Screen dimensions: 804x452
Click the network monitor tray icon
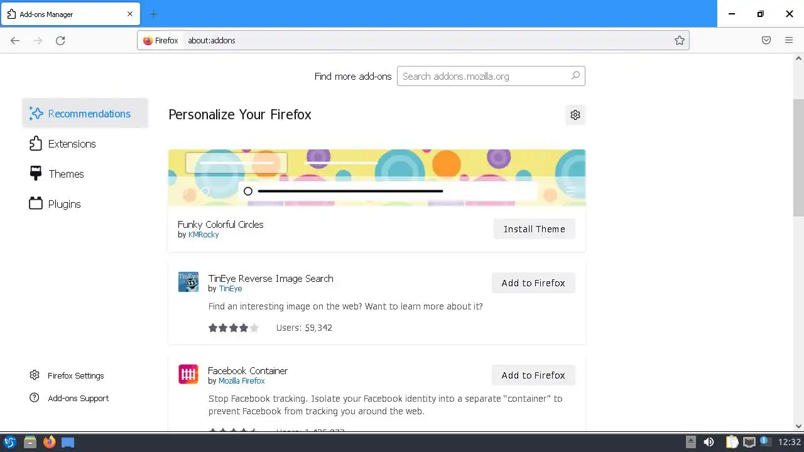749,442
